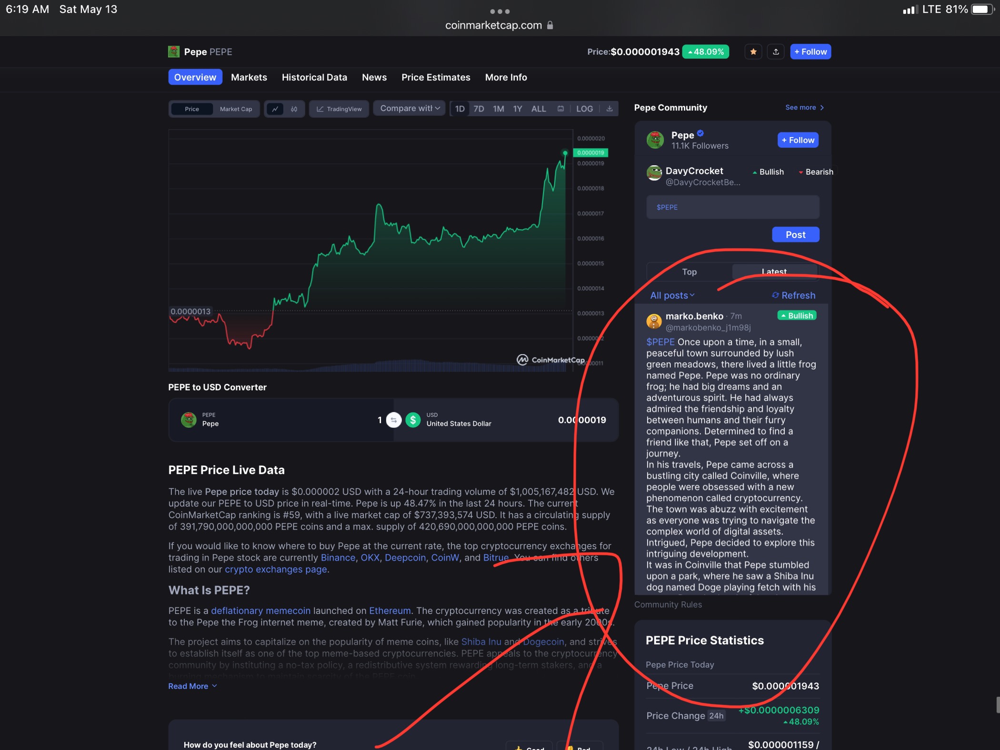Tap the three dots at top center
Viewport: 1000px width, 750px height.
point(500,11)
